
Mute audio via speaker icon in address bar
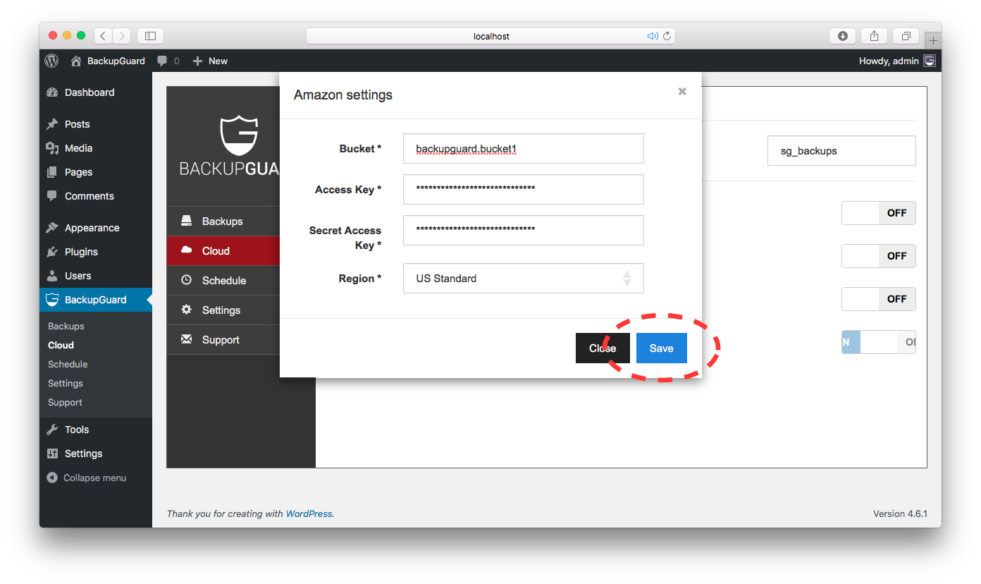(x=653, y=36)
